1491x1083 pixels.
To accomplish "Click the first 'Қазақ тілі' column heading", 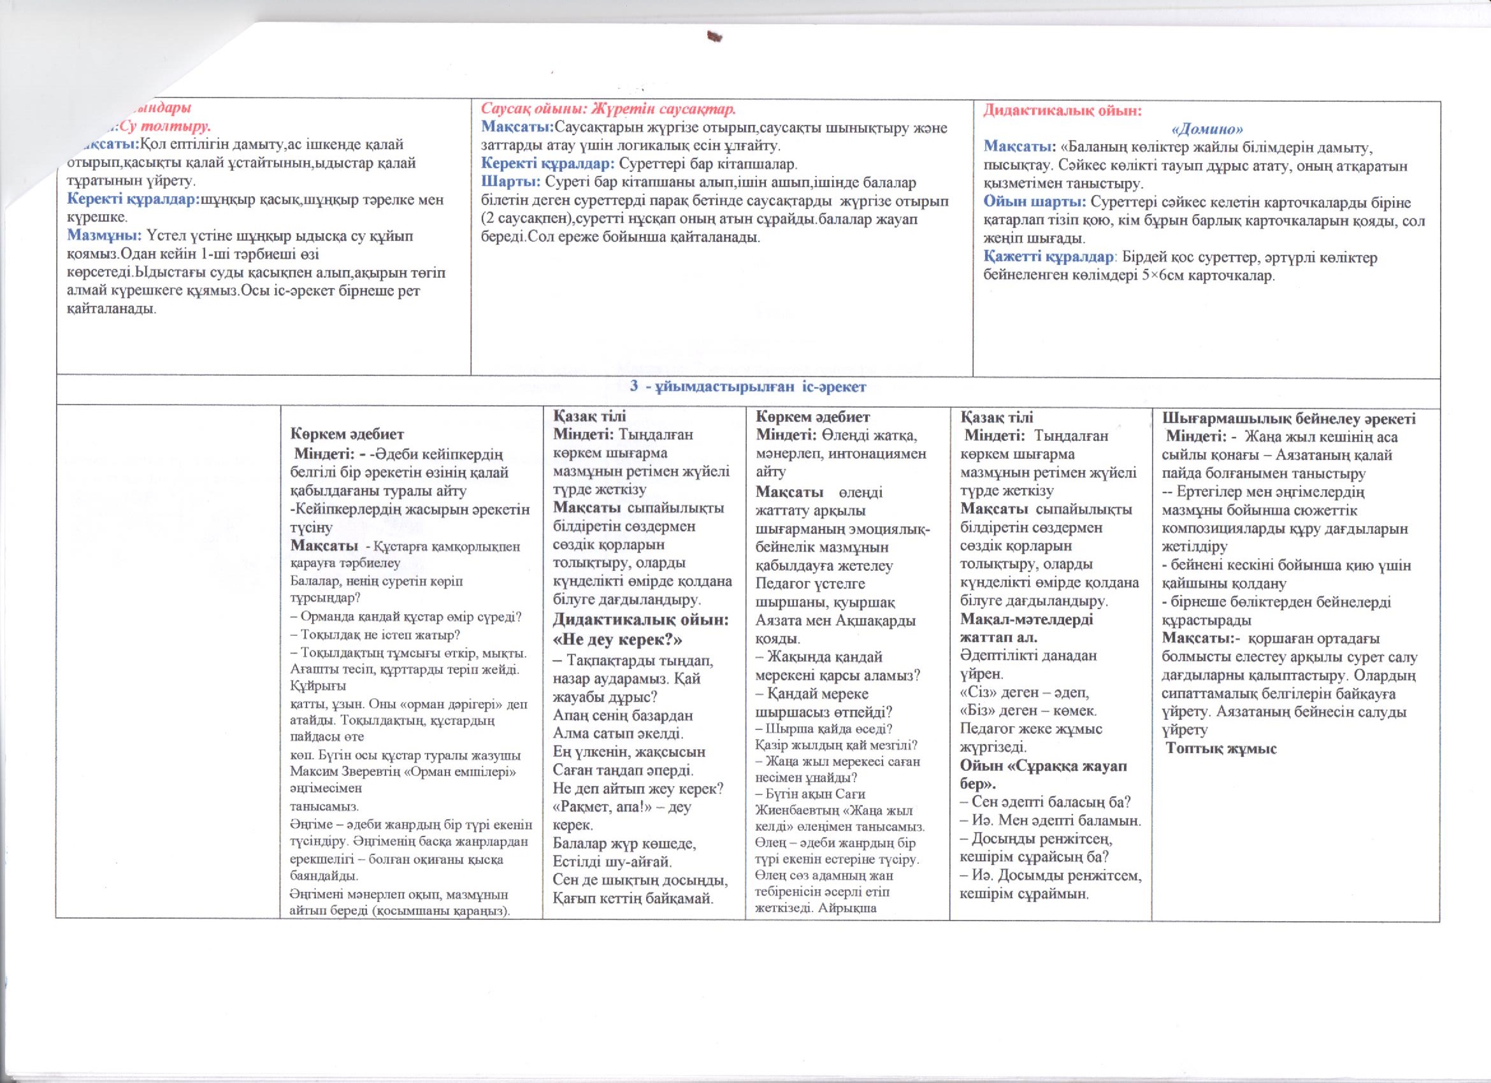I will click(x=589, y=416).
